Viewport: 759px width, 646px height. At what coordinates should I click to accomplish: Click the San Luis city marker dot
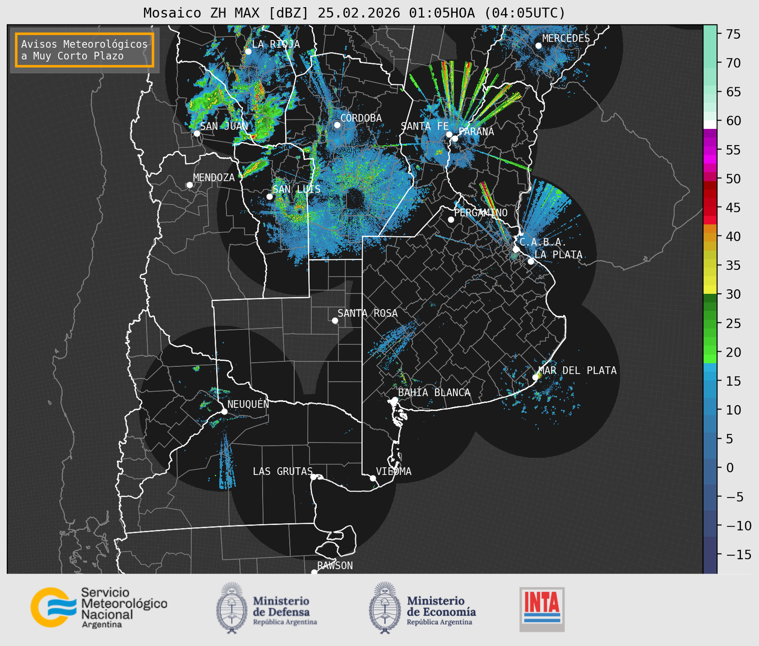(x=269, y=197)
